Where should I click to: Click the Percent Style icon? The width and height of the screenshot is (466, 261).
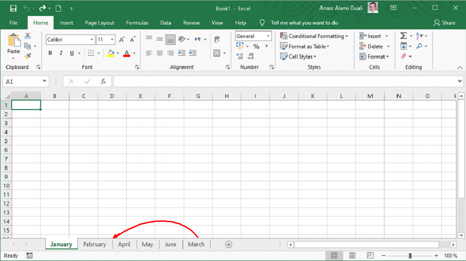click(x=256, y=46)
